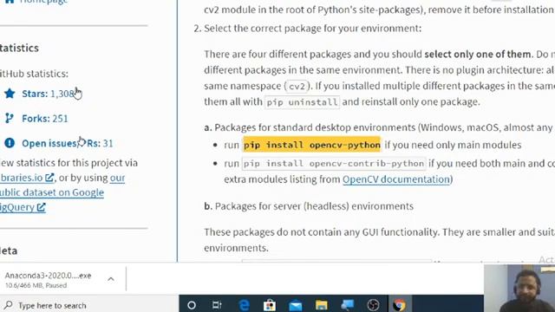The height and width of the screenshot is (312, 555).
Task: Click the Forks branch icon
Action: point(10,119)
